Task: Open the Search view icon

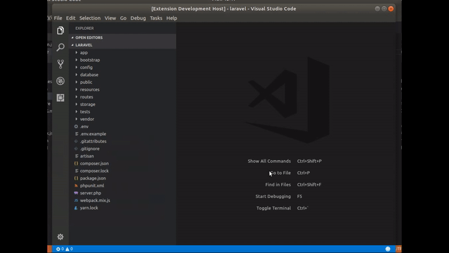Action: tap(61, 47)
